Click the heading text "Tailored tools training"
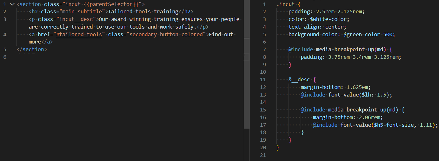Screen dimensions: 439x161 coord(143,12)
